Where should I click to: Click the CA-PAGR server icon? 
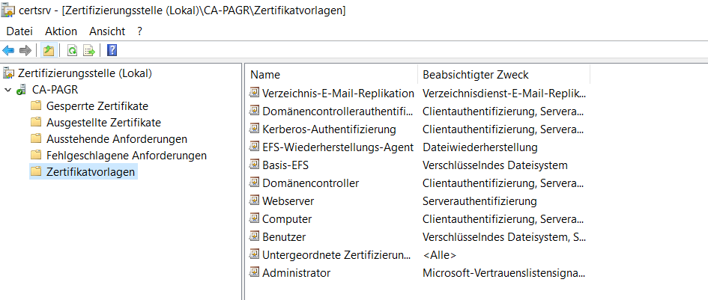[21, 90]
